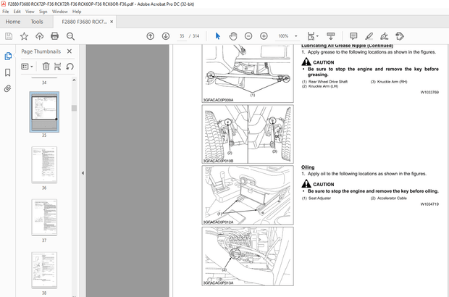Viewport: 449px width, 297px height.
Task: Toggle the Bookmarks panel icon
Action: pyautogui.click(x=8, y=72)
